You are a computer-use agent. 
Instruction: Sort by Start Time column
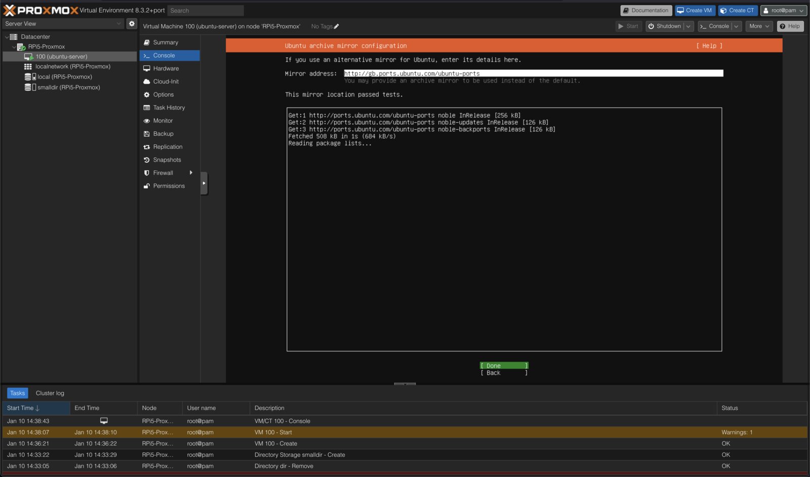tap(35, 408)
